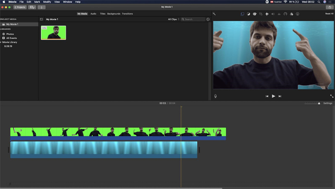
Task: Click the import media down arrow
Action: tap(42, 7)
